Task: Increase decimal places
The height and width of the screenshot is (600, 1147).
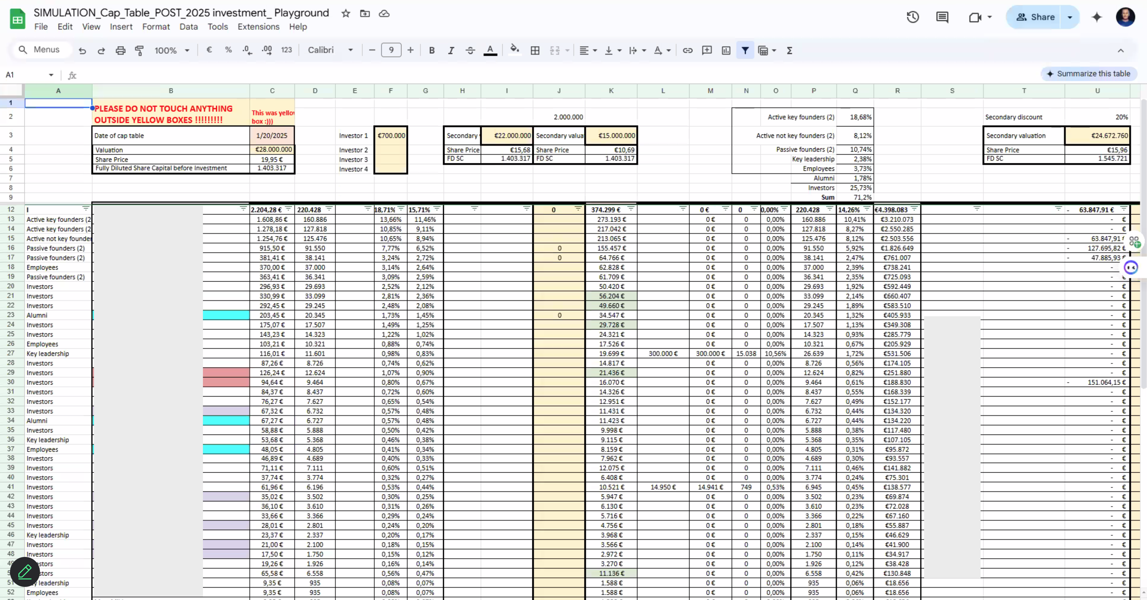Action: point(267,50)
